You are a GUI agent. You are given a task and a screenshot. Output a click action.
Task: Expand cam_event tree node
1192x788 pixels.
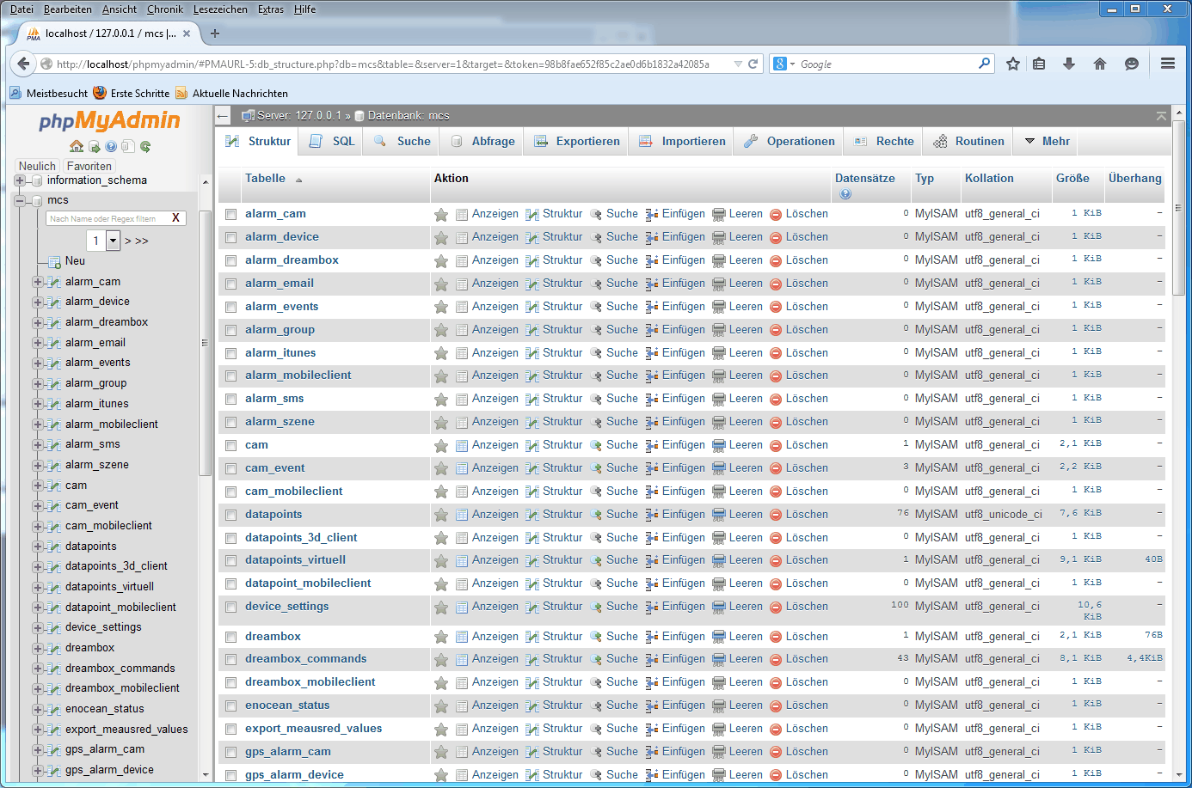click(x=37, y=506)
